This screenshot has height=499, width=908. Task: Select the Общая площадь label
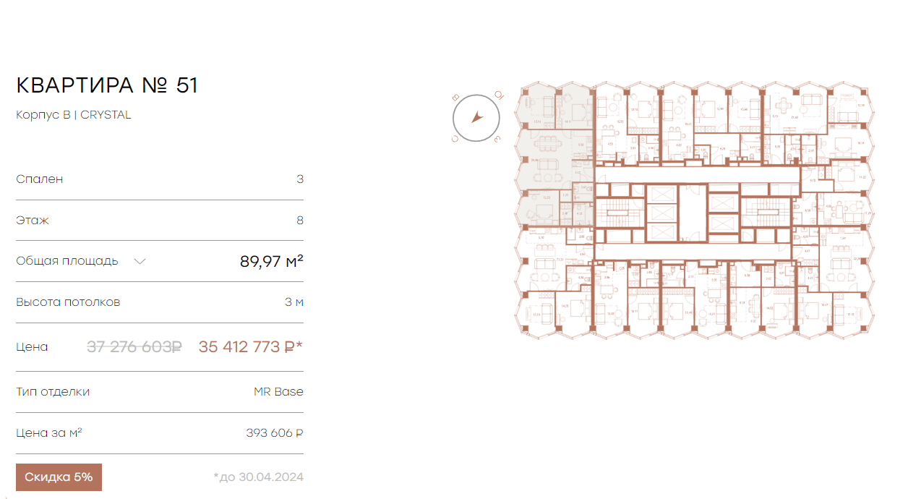pyautogui.click(x=67, y=261)
